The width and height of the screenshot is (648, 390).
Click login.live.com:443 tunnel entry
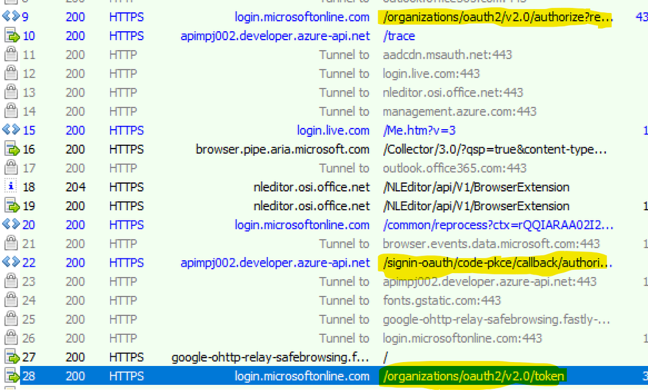tap(431, 74)
